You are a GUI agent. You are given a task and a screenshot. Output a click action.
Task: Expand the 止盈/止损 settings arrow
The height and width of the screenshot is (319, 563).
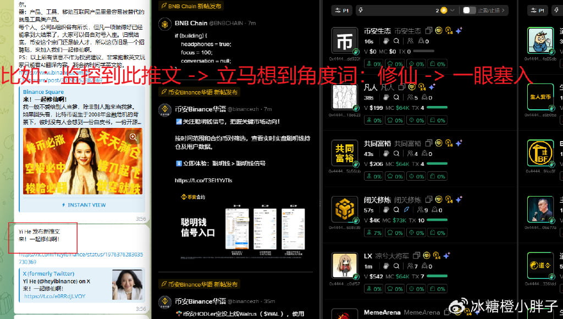click(503, 10)
